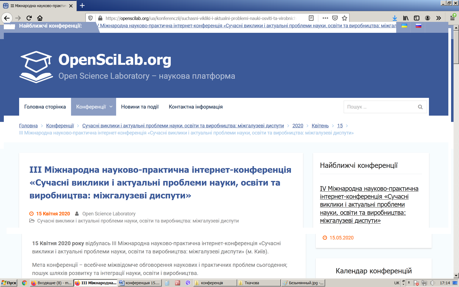Open the Library bookshelf icon
Viewport: 459px width, 287px height.
point(406,18)
